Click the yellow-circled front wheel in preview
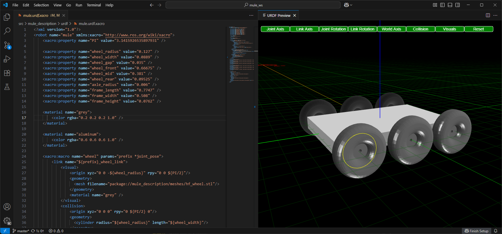Image resolution: width=502 pixels, height=234 pixels. [359, 151]
